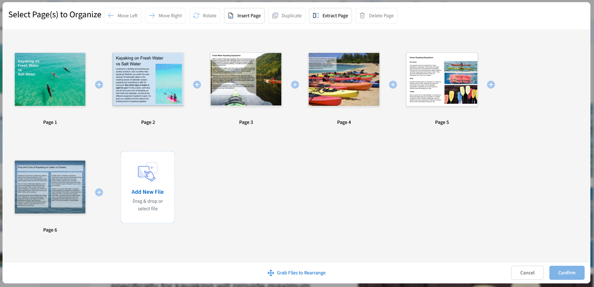Viewport: 594px width, 287px height.
Task: Select the Page 1 thumbnail
Action: [50, 79]
